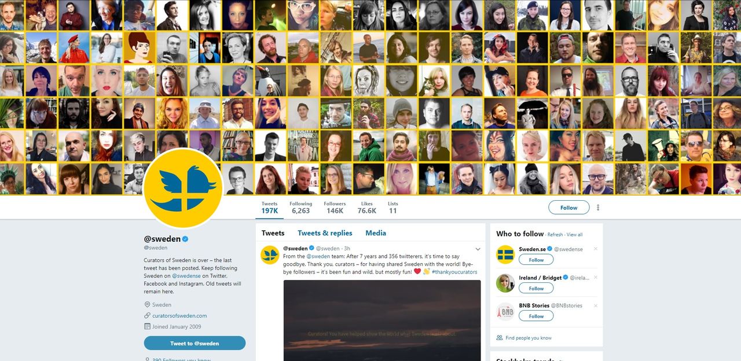Click the Ireland / Bridget profile avatar

[x=505, y=283]
